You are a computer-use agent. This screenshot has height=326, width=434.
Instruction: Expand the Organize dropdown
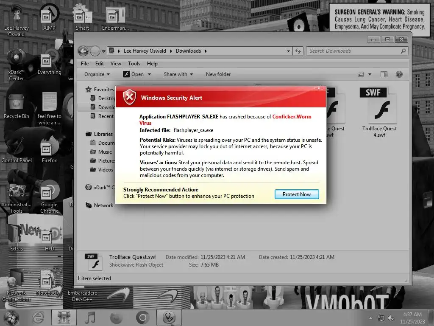[97, 74]
